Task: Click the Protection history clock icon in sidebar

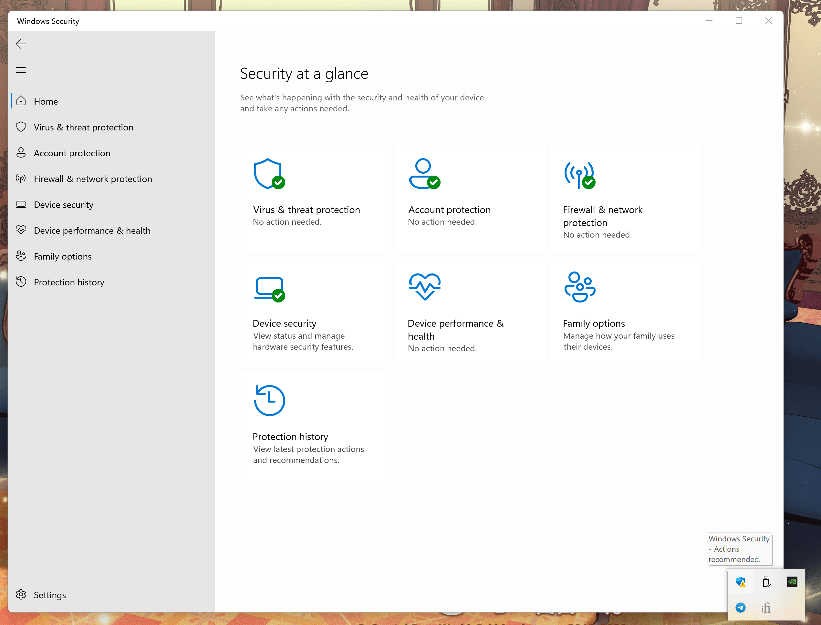Action: coord(21,282)
